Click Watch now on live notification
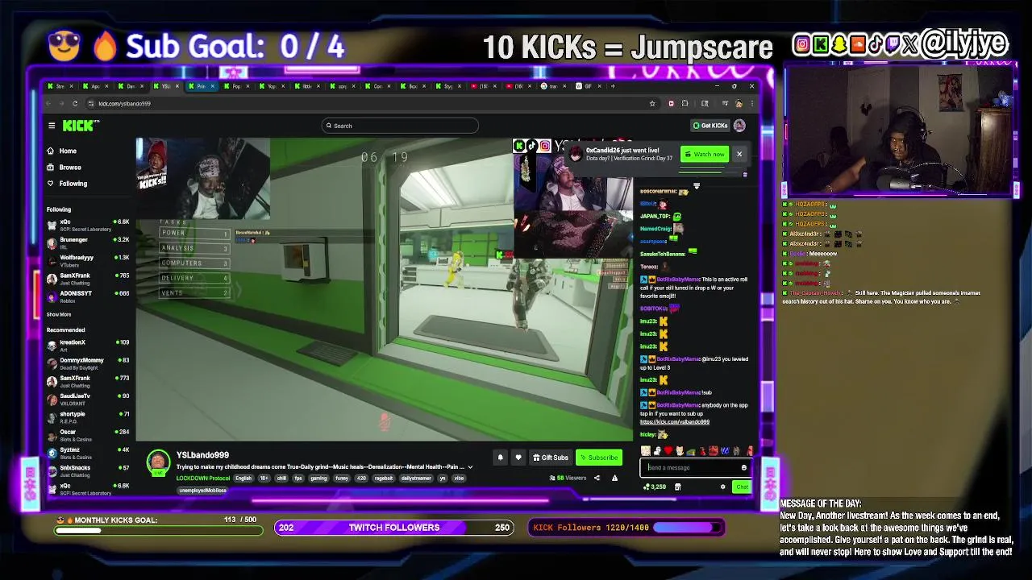The height and width of the screenshot is (580, 1032). (705, 154)
